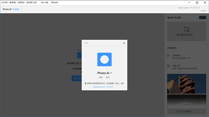209x117 pixels.
Task: Open the 帐户(A) menu
Action: click(45, 3)
